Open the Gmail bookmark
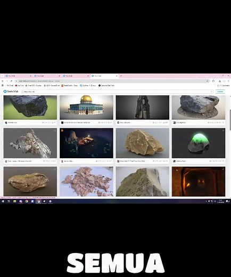This screenshot has width=231, height=277. point(10,85)
